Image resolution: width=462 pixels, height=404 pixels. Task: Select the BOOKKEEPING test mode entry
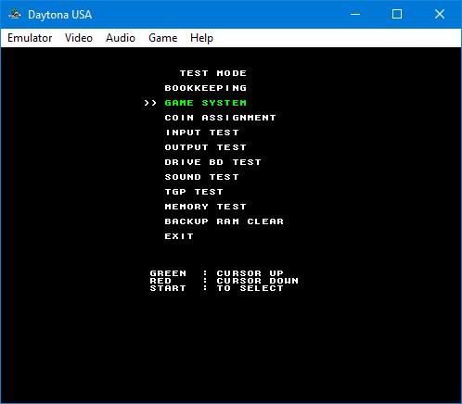206,88
